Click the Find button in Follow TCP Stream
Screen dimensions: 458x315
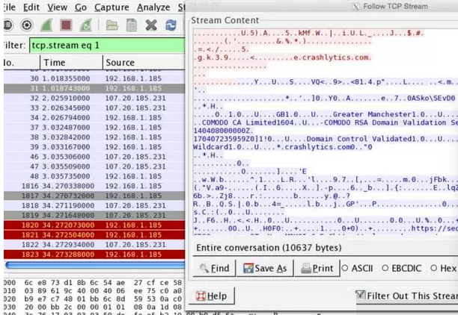pyautogui.click(x=214, y=268)
